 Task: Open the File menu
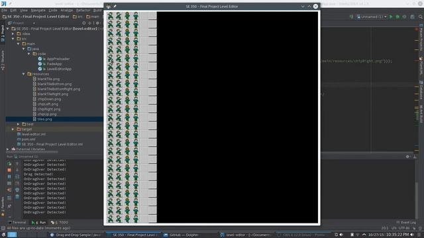(x=5, y=11)
